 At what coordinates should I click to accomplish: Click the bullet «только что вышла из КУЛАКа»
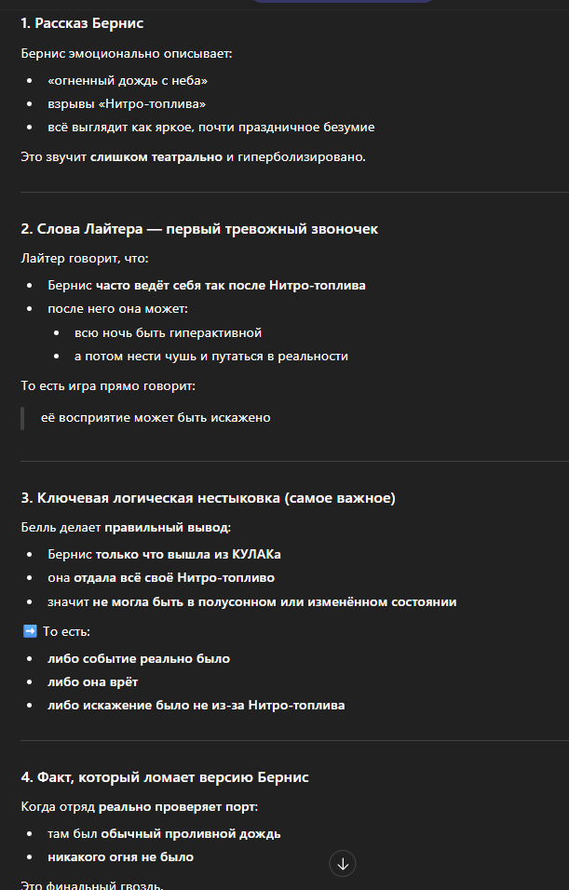164,554
